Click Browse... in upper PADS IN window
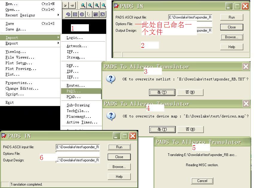The height and width of the screenshot is (188, 255). pos(232,37)
